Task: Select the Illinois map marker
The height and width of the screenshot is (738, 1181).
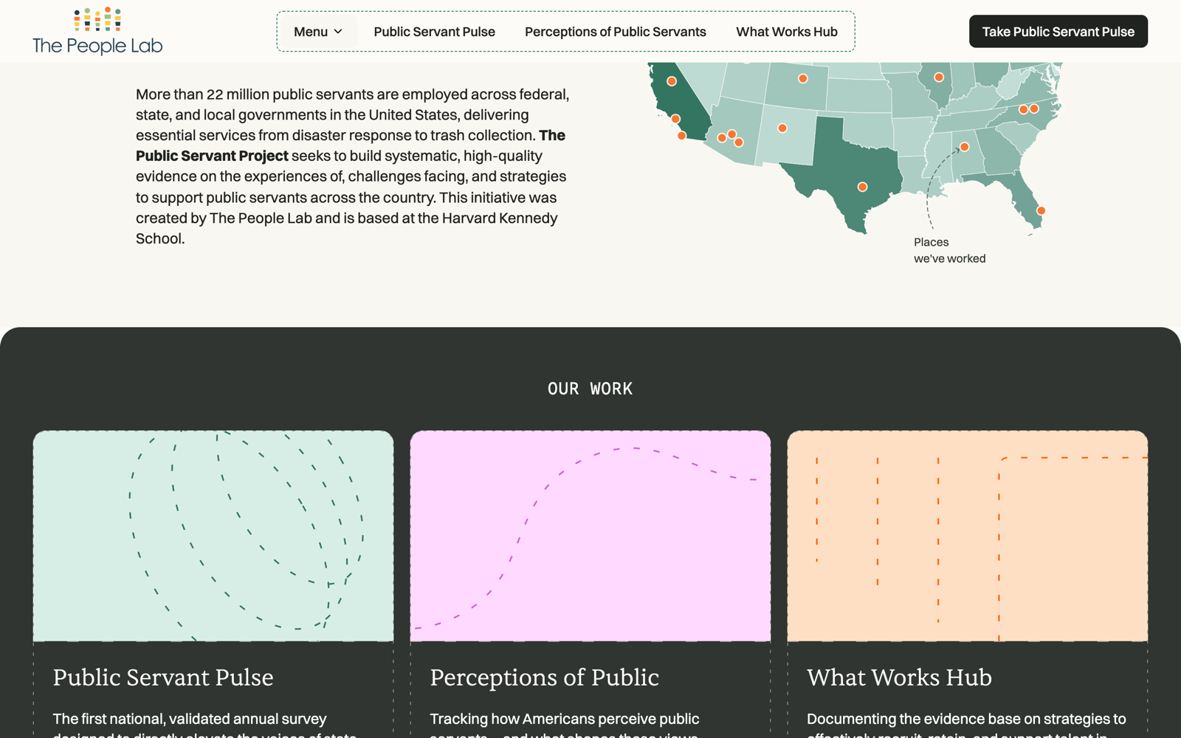Action: 939,77
